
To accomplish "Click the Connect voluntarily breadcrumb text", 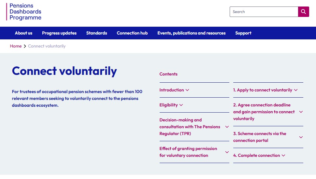I will [x=47, y=46].
